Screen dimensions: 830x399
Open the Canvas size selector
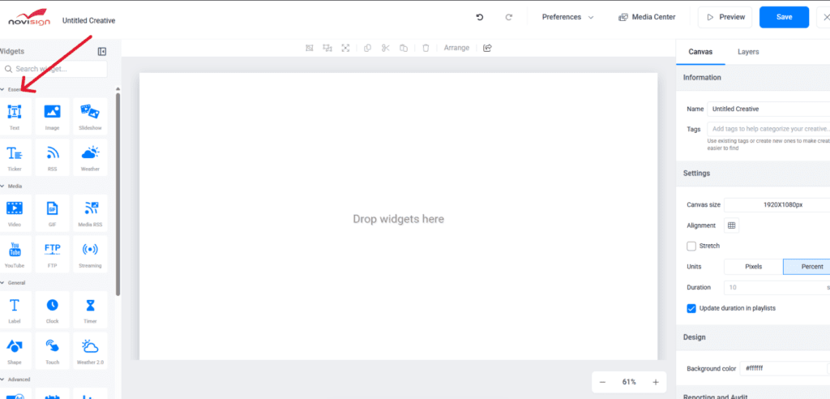(x=777, y=204)
